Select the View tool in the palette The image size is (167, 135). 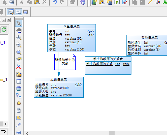point(19,89)
